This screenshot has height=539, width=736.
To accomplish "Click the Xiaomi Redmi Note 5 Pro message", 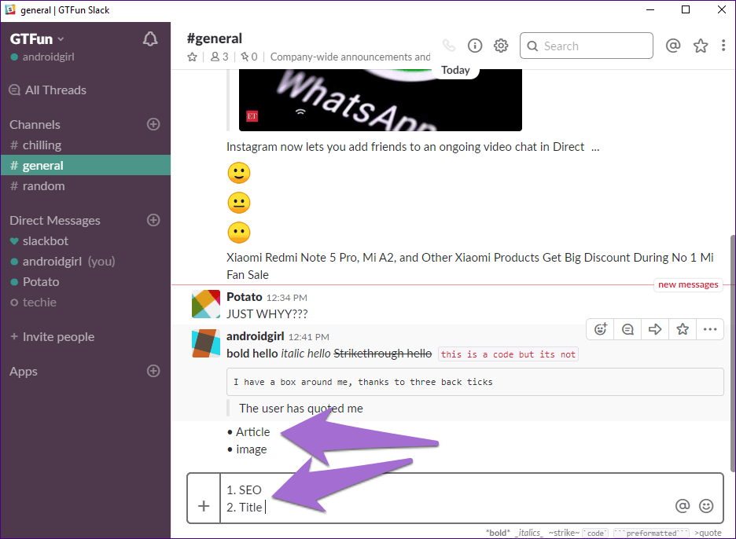I will pos(470,266).
